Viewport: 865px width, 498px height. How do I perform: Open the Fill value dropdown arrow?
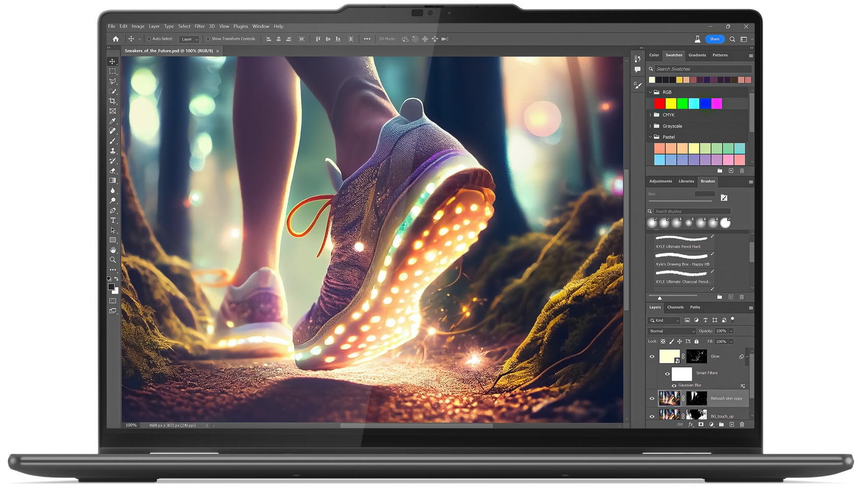click(731, 341)
